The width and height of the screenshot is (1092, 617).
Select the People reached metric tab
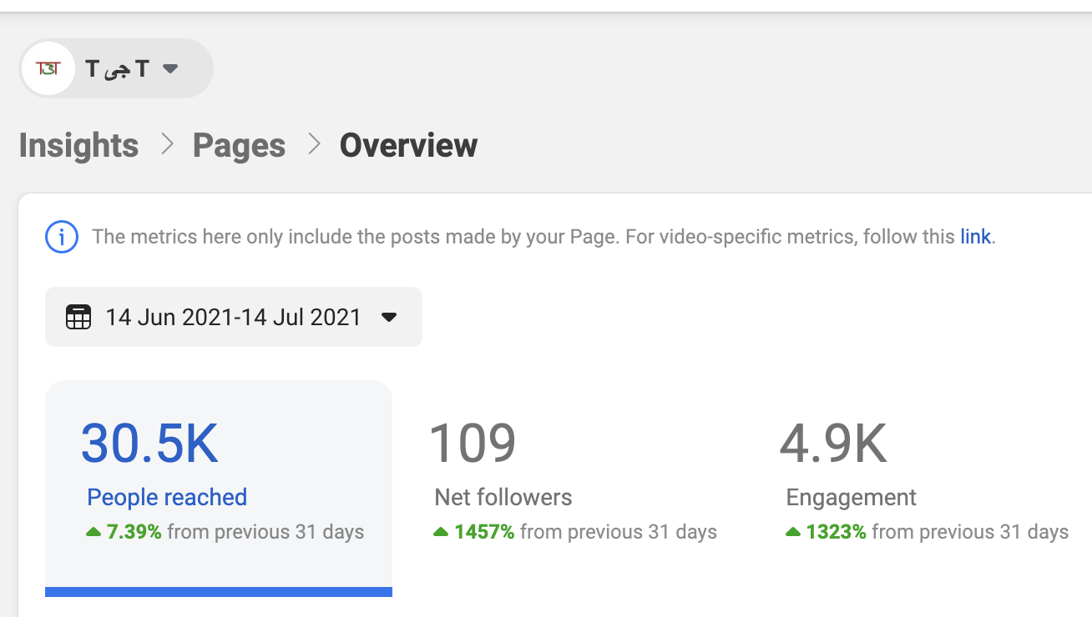coord(167,498)
